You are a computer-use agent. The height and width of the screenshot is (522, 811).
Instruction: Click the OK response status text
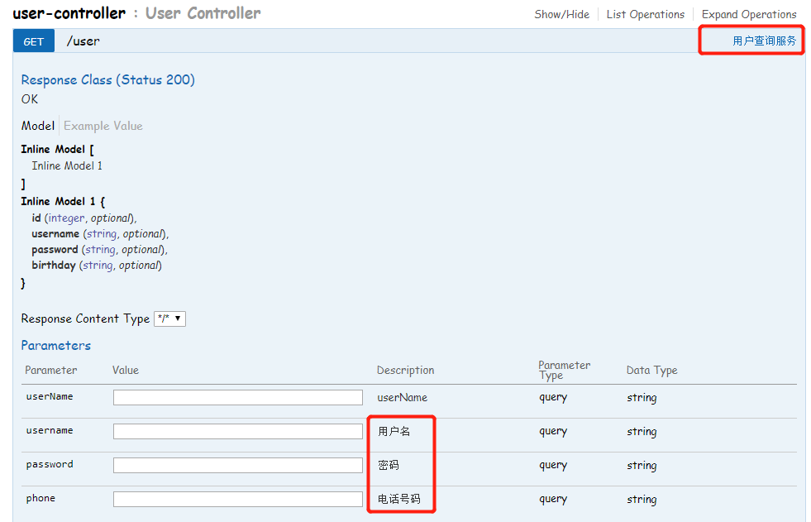pyautogui.click(x=30, y=99)
